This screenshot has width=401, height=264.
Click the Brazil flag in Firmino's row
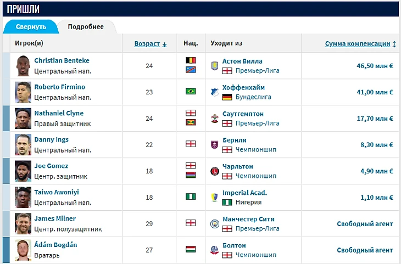(x=191, y=91)
